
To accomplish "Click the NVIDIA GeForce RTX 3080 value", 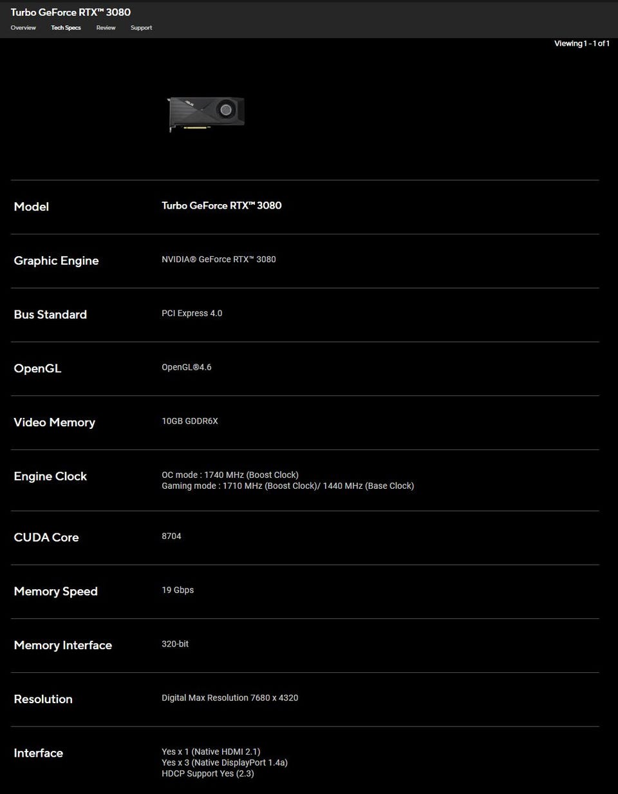I will tap(219, 260).
